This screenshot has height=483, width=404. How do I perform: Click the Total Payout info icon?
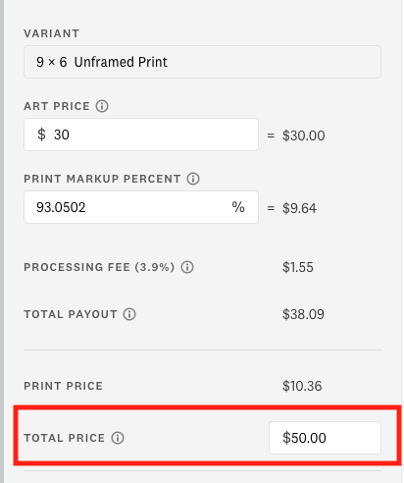(129, 314)
